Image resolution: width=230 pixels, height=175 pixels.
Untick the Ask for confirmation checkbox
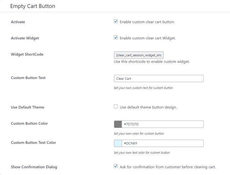coord(116,166)
